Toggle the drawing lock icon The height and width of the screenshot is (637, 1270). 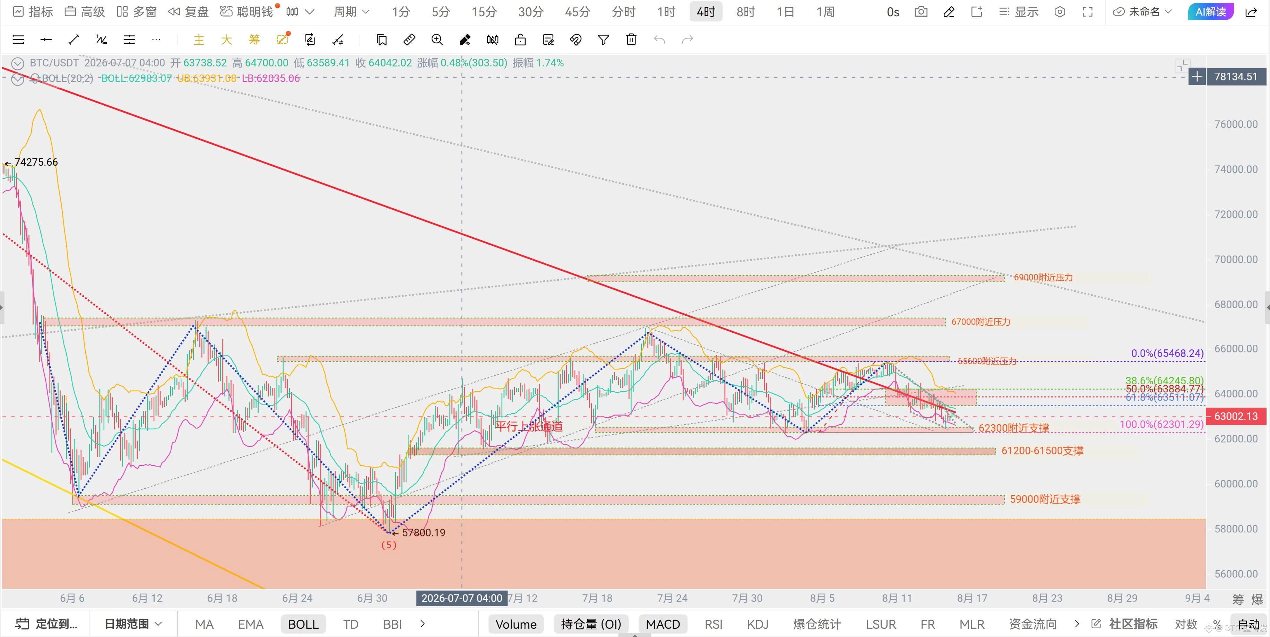[x=520, y=40]
